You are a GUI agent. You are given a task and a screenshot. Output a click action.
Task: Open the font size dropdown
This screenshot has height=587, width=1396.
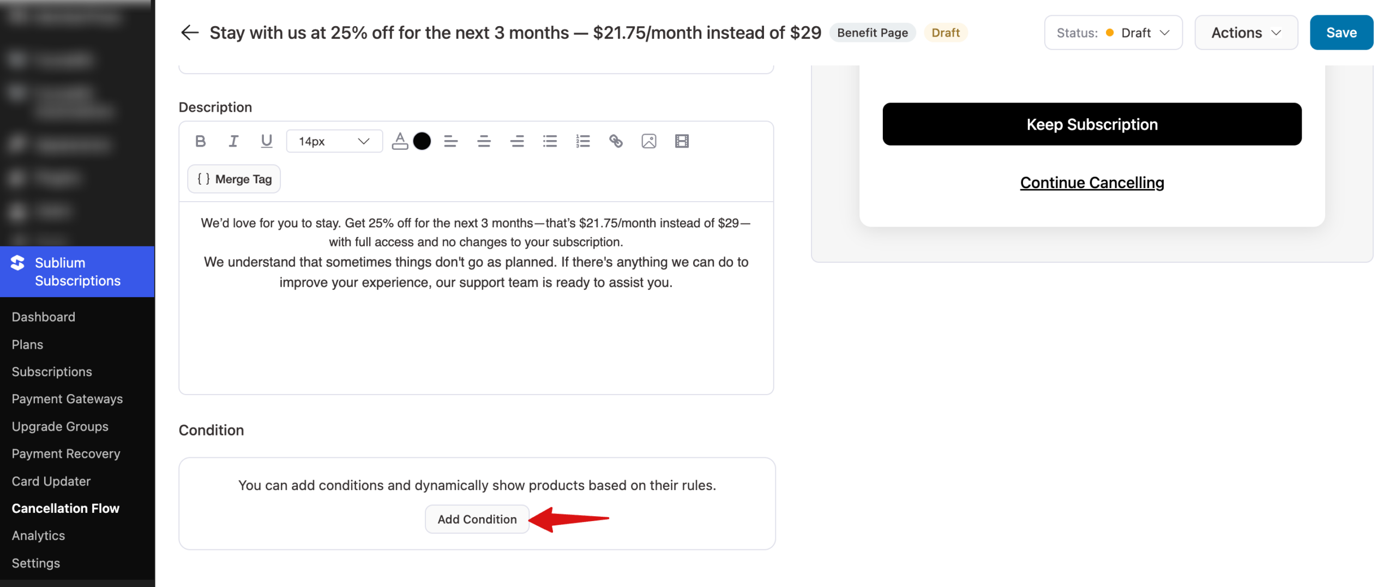tap(334, 141)
